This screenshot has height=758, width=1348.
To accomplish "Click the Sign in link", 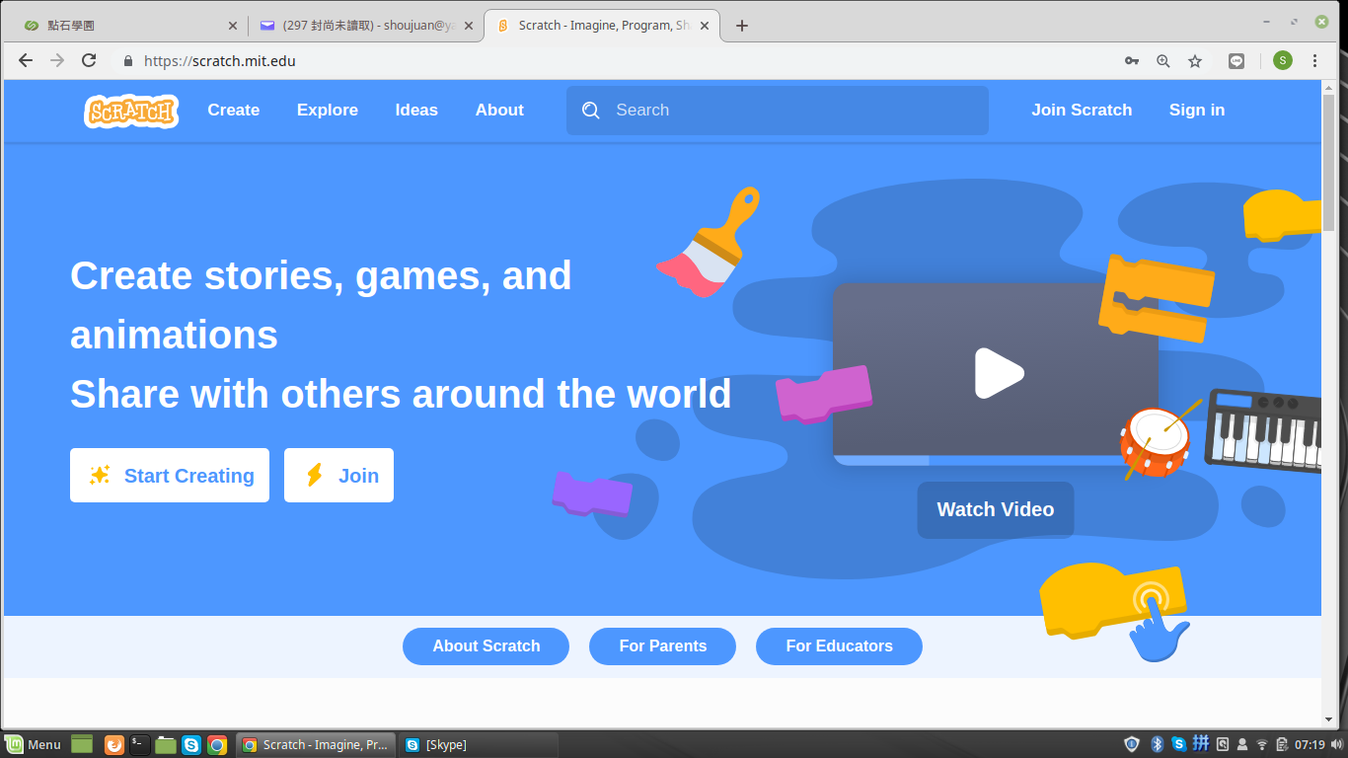I will tap(1197, 111).
